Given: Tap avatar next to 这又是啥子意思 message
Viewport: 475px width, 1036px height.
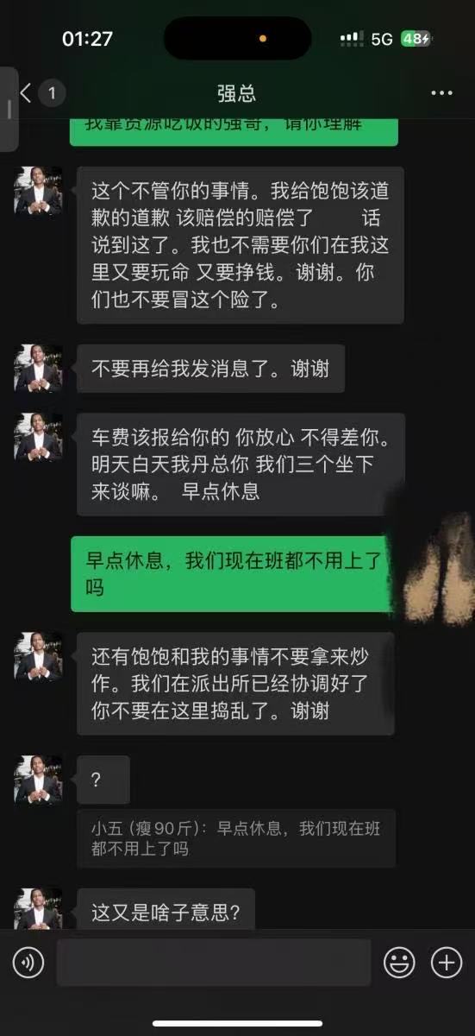Looking at the screenshot, I should point(38,909).
